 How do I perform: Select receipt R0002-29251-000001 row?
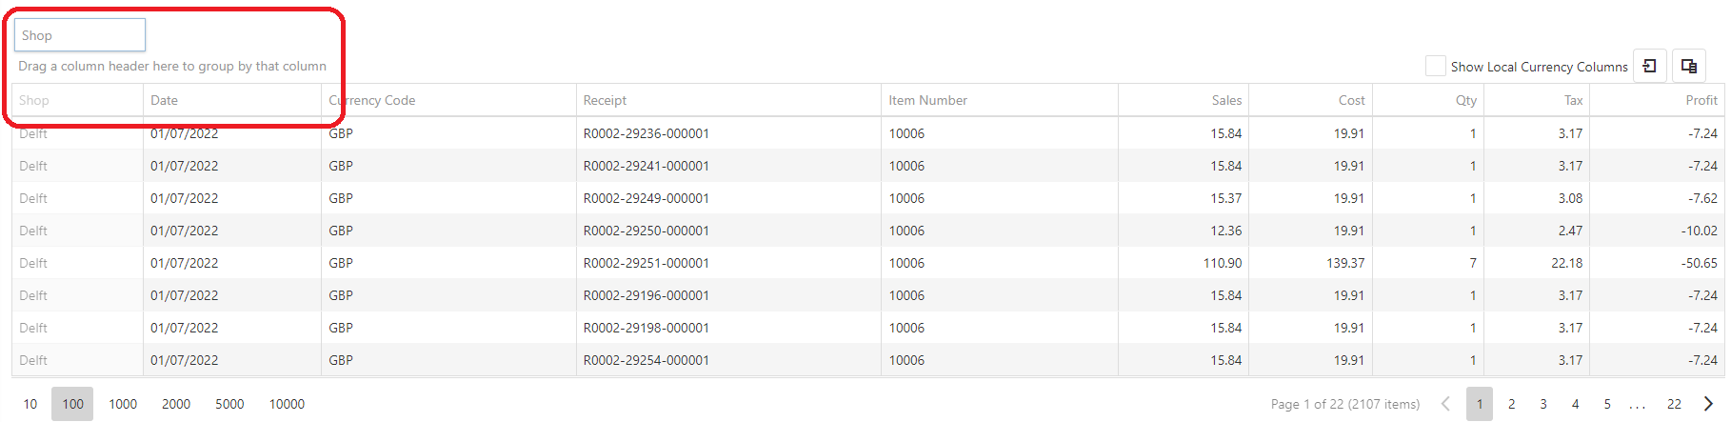(868, 263)
